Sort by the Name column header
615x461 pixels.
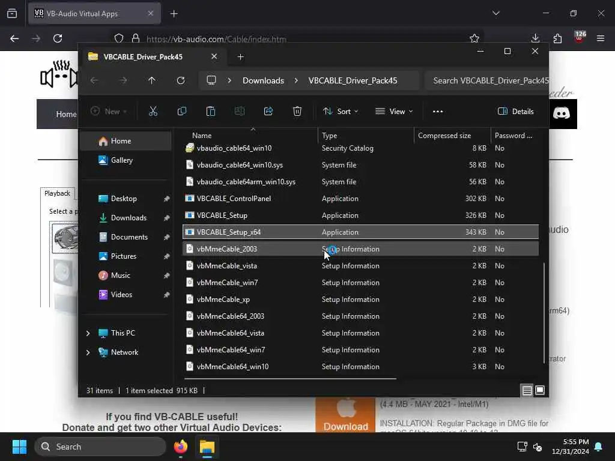coord(250,135)
